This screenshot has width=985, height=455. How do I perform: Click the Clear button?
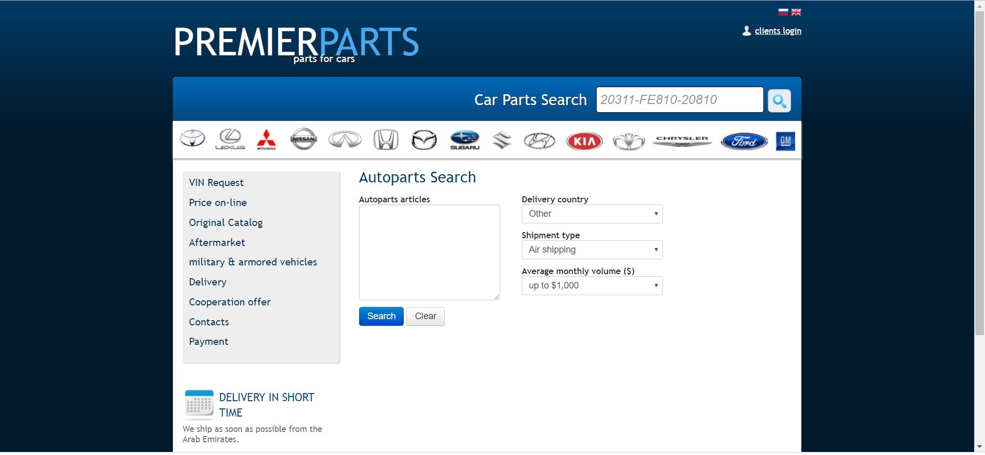[x=425, y=316]
